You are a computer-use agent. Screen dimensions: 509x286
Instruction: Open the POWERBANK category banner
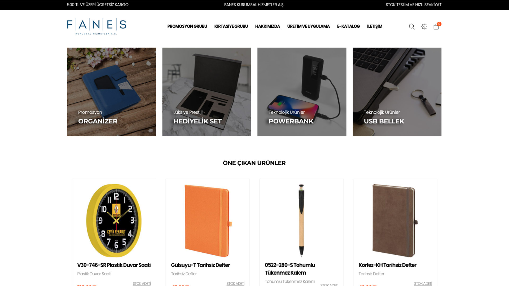coord(302,92)
